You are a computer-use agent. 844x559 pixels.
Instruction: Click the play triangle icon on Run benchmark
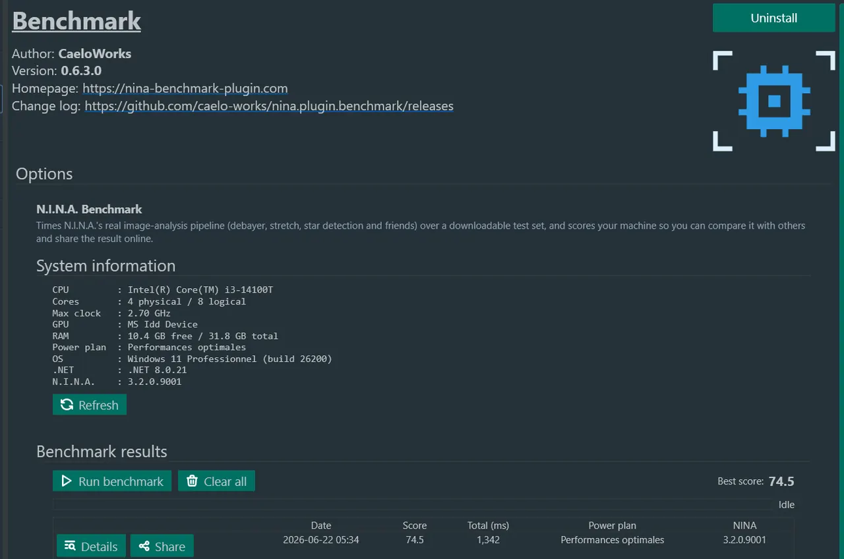click(67, 481)
